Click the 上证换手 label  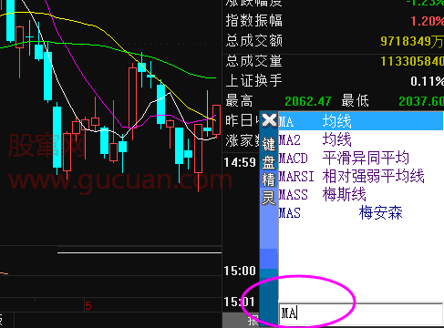tap(254, 81)
